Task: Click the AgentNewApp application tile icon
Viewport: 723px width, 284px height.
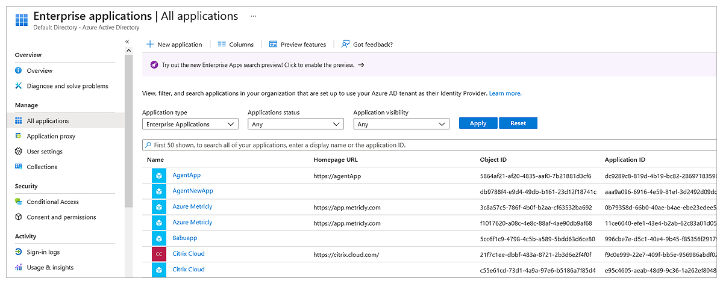Action: 159,191
